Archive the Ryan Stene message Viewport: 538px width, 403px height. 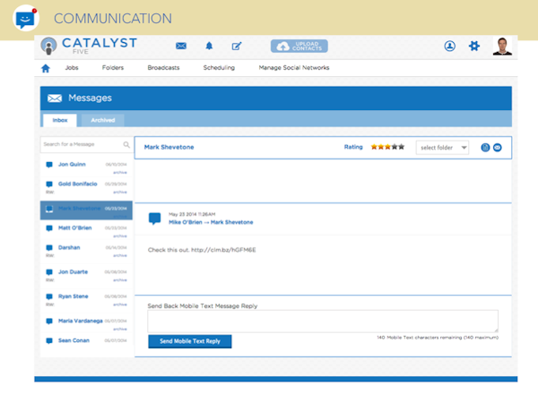click(120, 304)
